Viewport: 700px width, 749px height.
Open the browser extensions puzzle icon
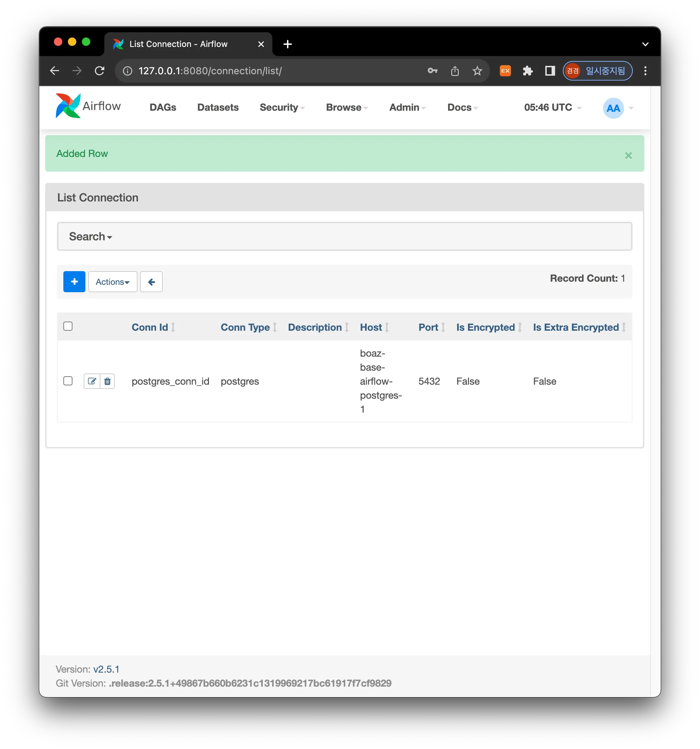[x=528, y=70]
